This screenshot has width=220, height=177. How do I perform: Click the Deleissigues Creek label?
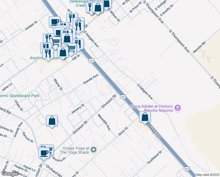pos(78,3)
